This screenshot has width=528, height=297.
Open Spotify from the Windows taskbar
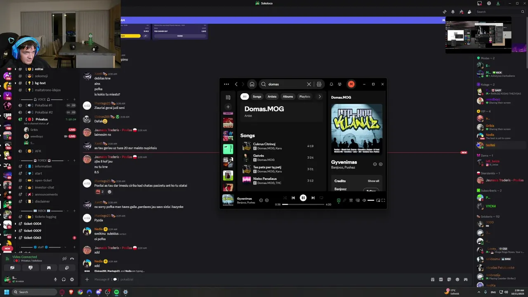point(116,292)
